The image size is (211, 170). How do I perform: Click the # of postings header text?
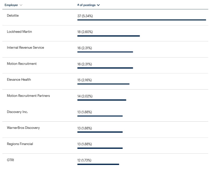86,5
